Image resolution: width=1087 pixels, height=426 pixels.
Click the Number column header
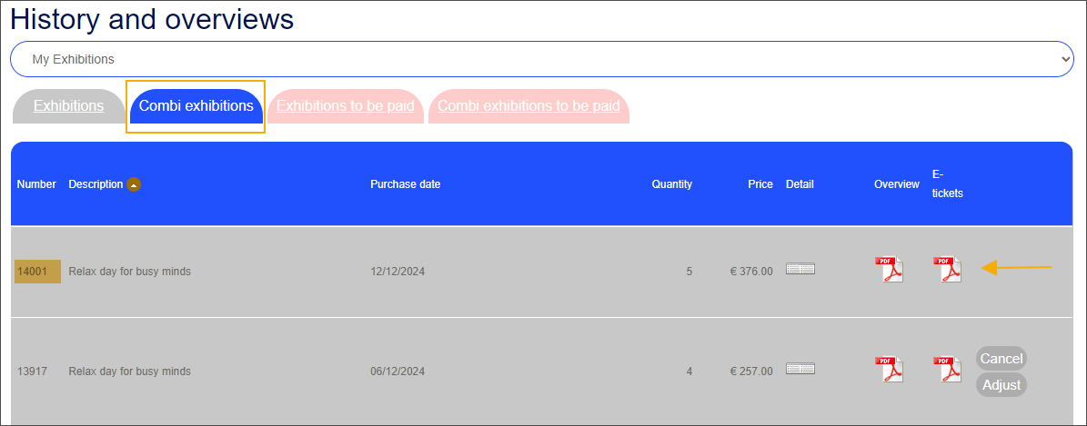(x=36, y=184)
